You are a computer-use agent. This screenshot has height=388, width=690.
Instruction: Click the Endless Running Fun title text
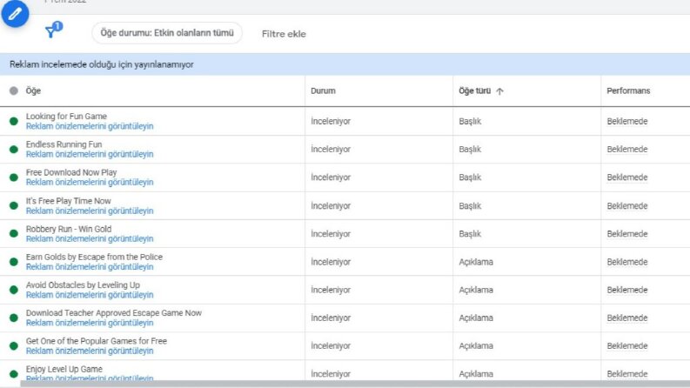(x=64, y=144)
